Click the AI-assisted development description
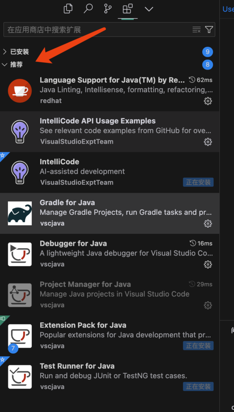Viewport: 234px width, 412px height. click(x=82, y=171)
